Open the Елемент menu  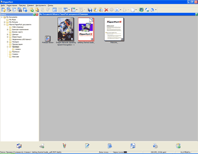30,6
